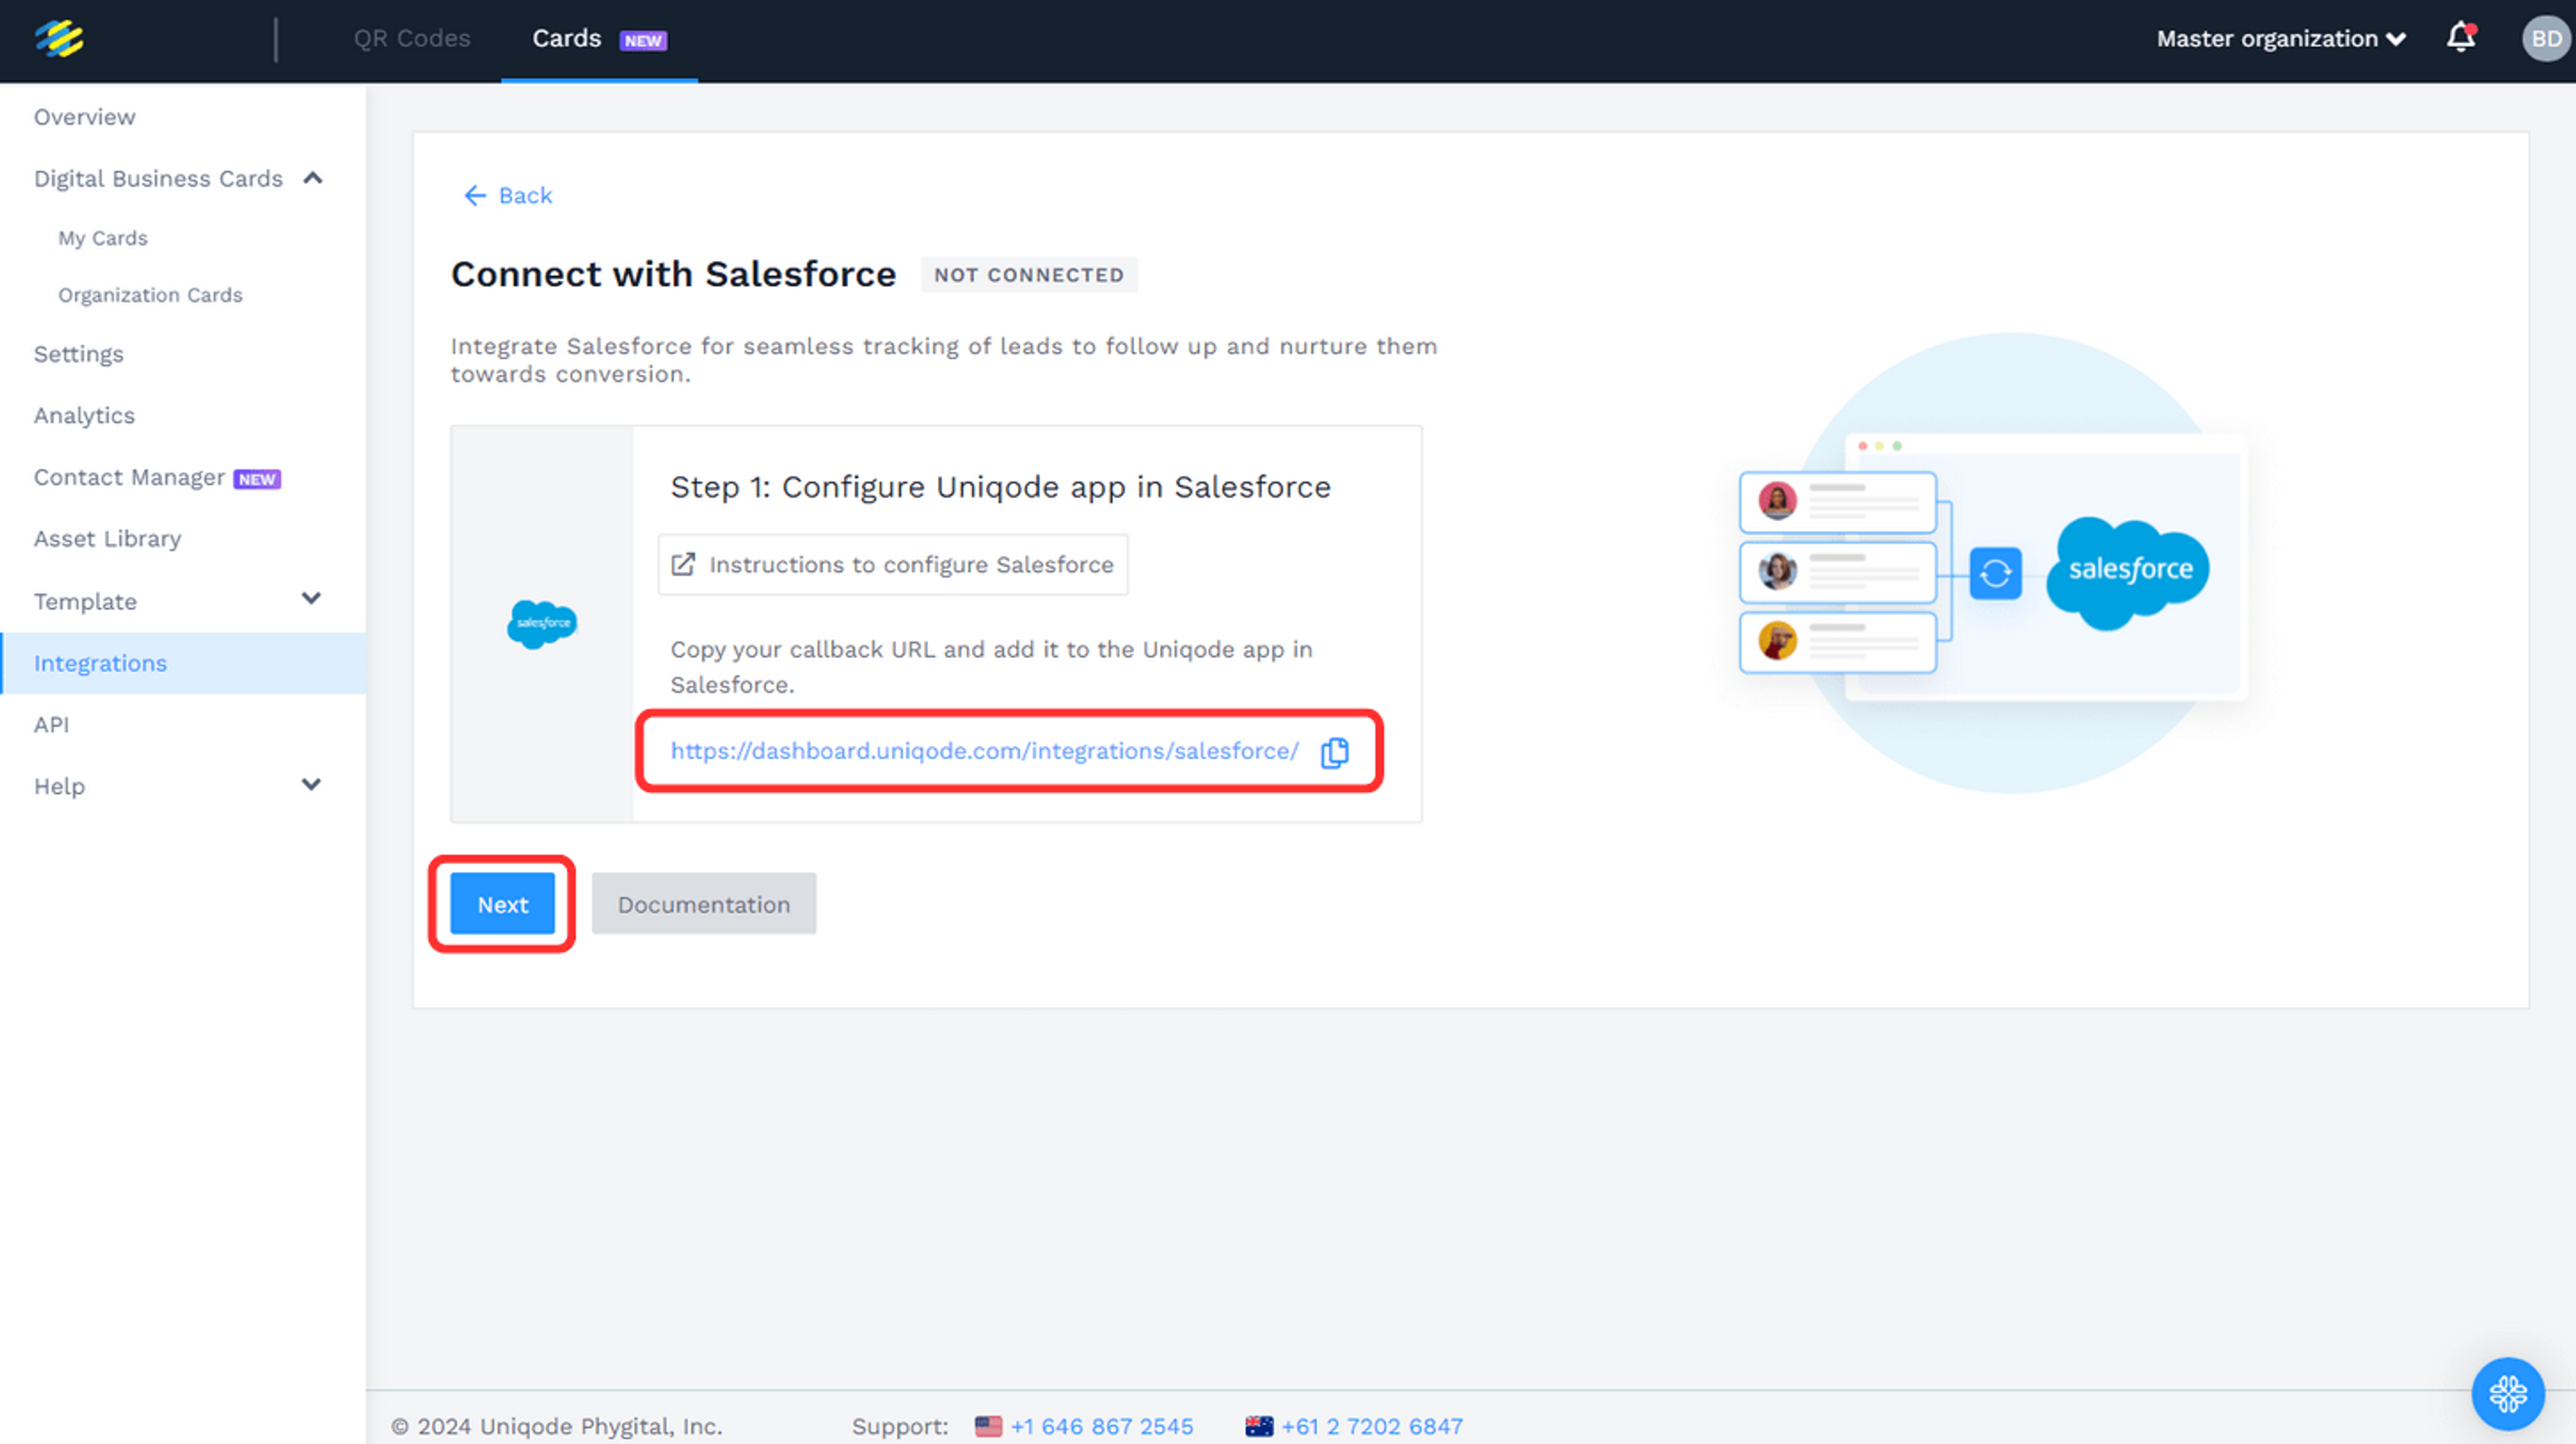Click the third contact card in illustration

coord(1838,642)
